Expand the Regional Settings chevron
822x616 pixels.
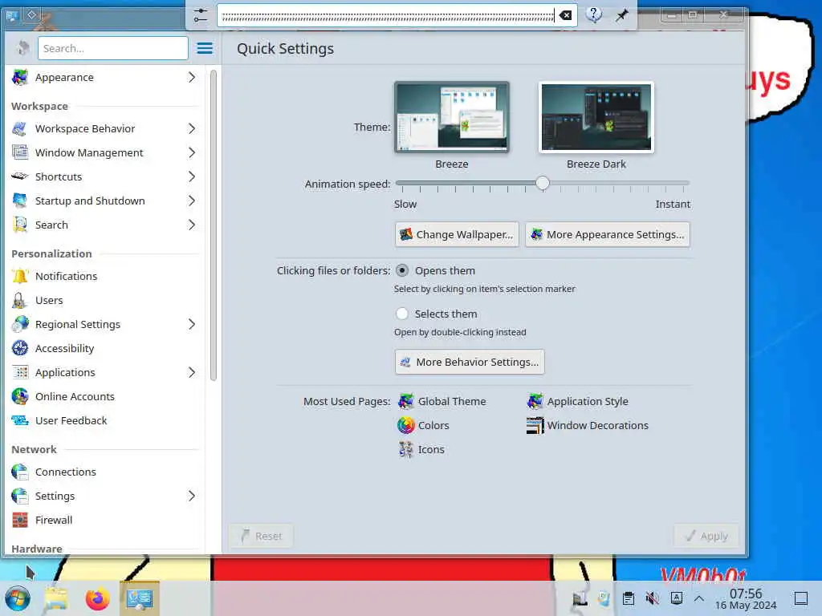(191, 324)
